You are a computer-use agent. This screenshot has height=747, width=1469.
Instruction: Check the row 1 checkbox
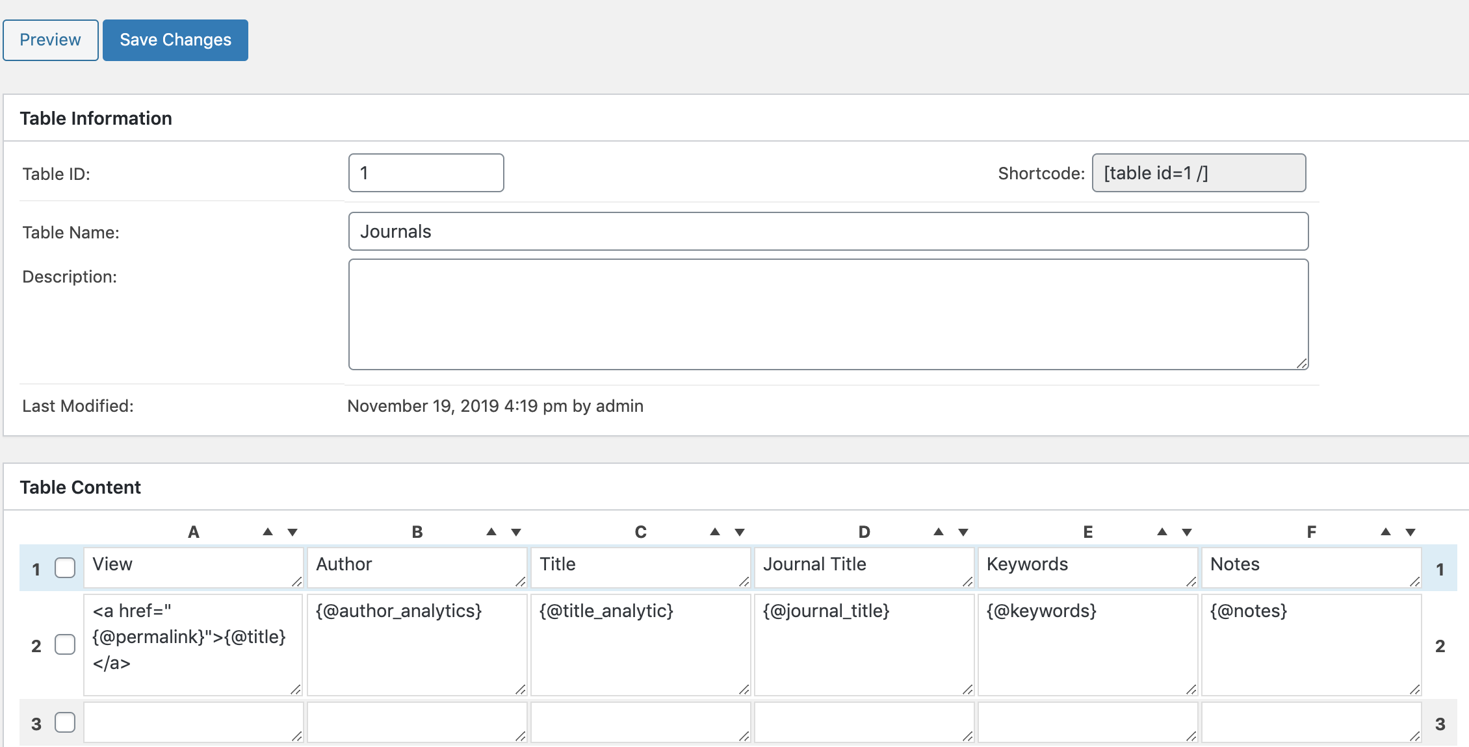(x=65, y=568)
